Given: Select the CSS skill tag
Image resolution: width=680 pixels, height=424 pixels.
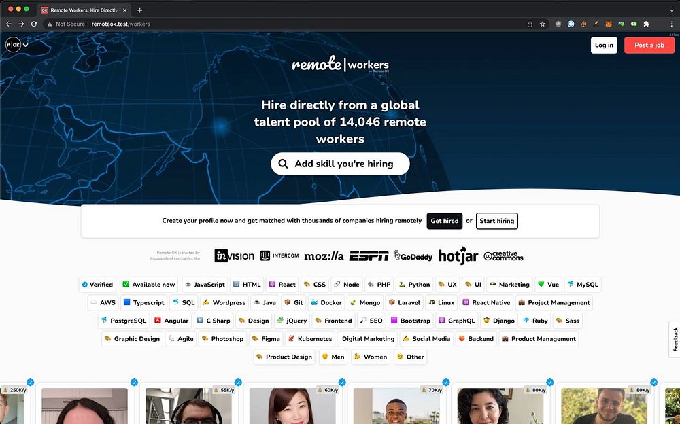Looking at the screenshot, I should point(315,285).
